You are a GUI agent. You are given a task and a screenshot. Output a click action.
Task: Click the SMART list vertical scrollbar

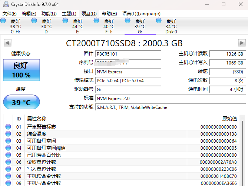coord(242,150)
